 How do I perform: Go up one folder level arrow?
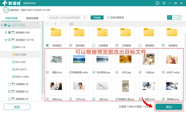tap(62, 24)
